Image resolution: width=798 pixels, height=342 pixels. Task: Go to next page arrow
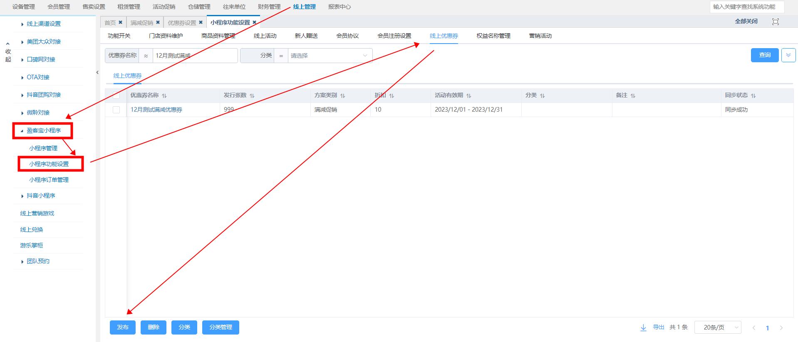coord(781,327)
